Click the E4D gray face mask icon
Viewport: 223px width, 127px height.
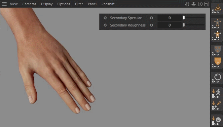(217, 50)
